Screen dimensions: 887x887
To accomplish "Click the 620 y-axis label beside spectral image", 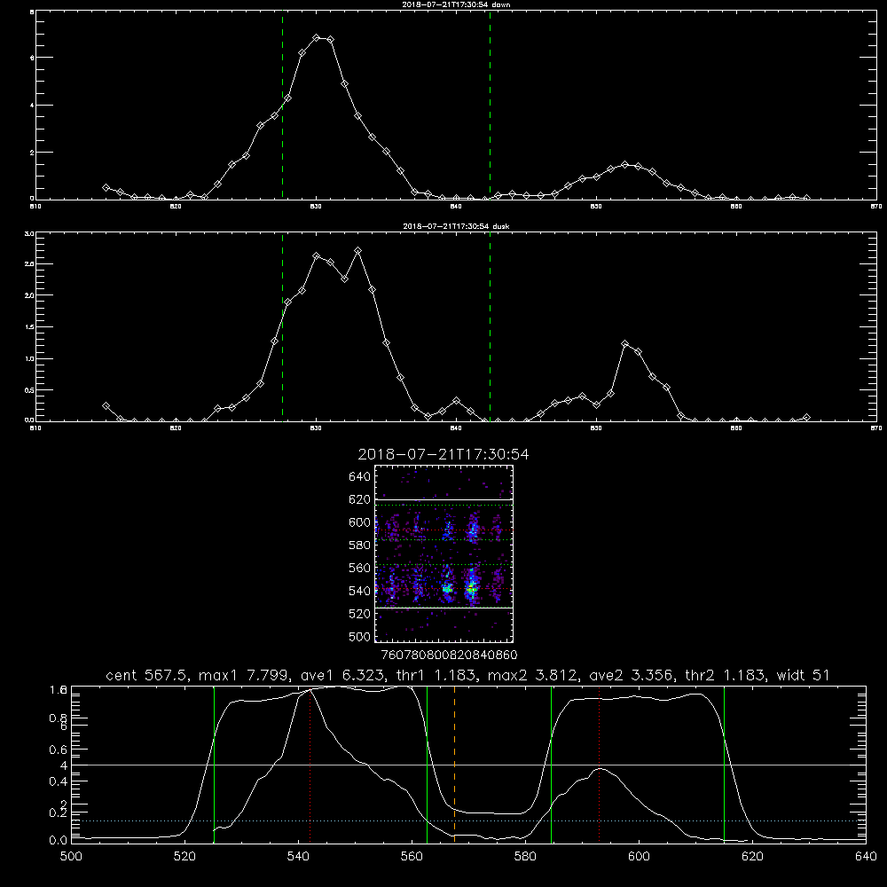I will [360, 499].
